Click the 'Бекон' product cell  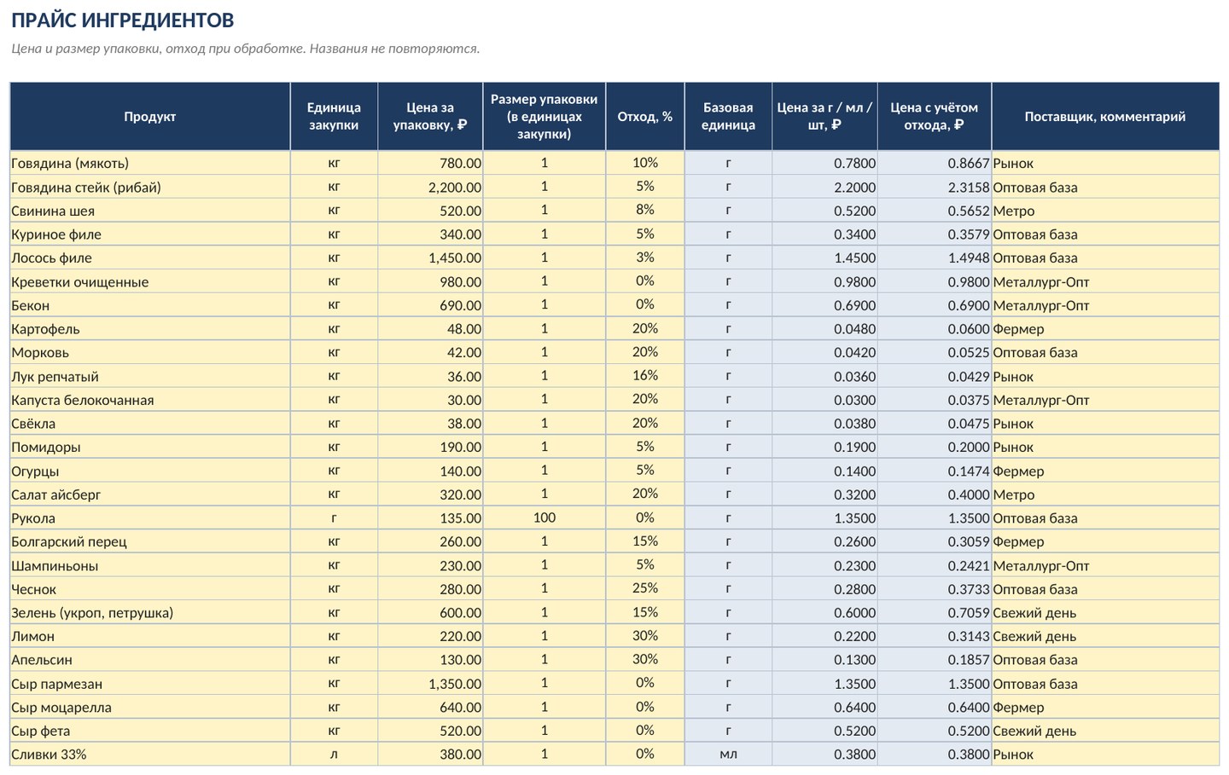point(150,305)
